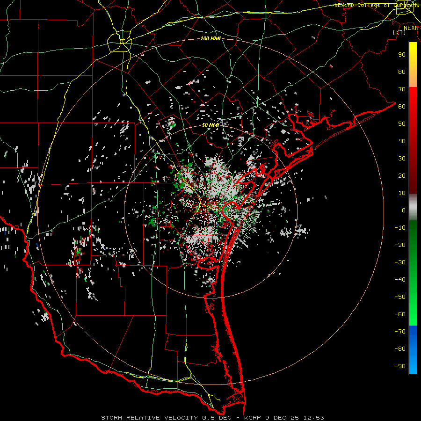
Task: Click the -10 label on the velocity scale
Action: 400,228
